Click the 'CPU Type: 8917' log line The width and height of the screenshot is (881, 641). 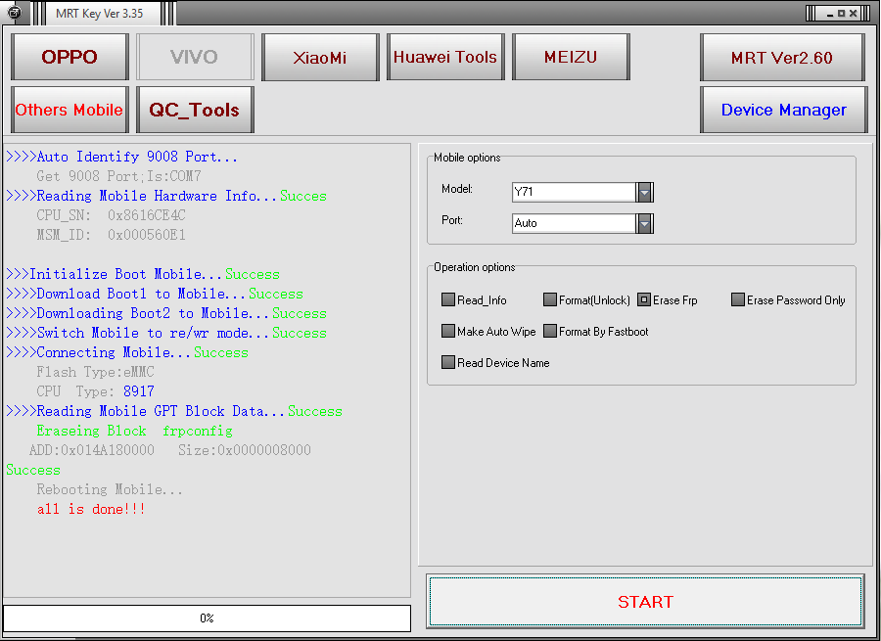click(95, 391)
